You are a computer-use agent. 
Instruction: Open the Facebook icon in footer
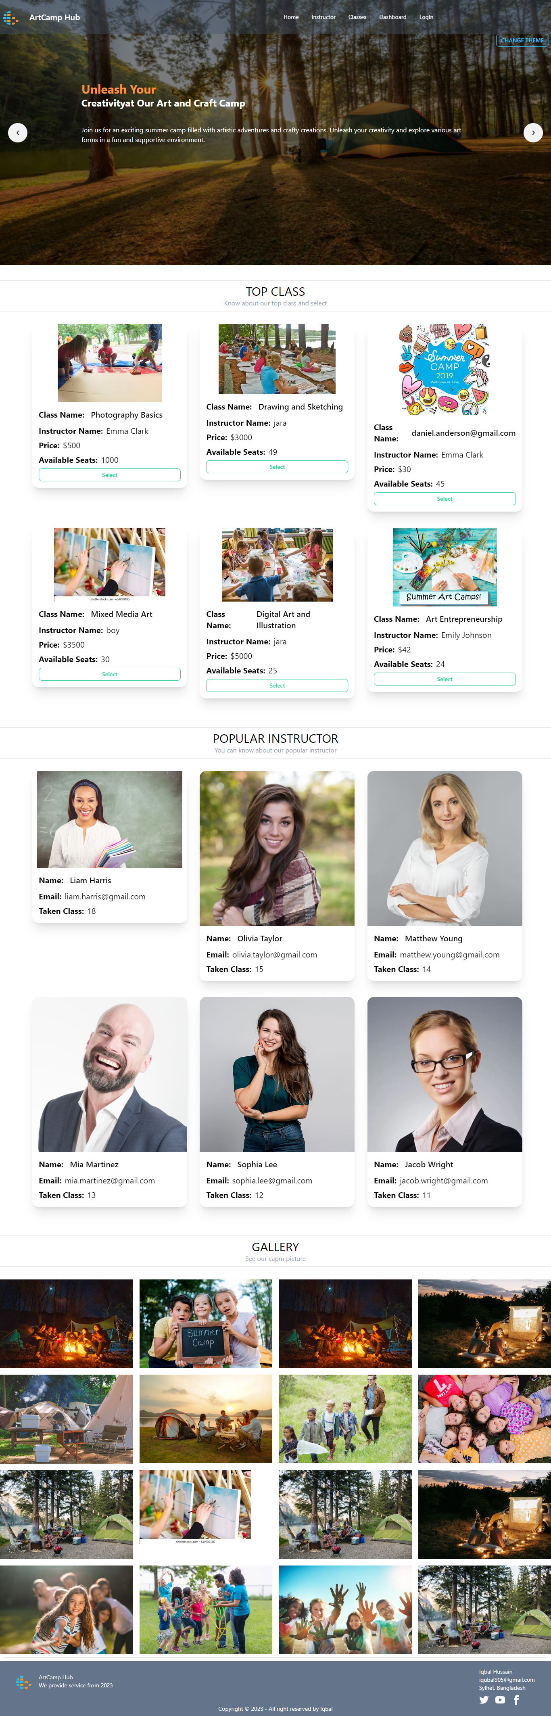[516, 1699]
